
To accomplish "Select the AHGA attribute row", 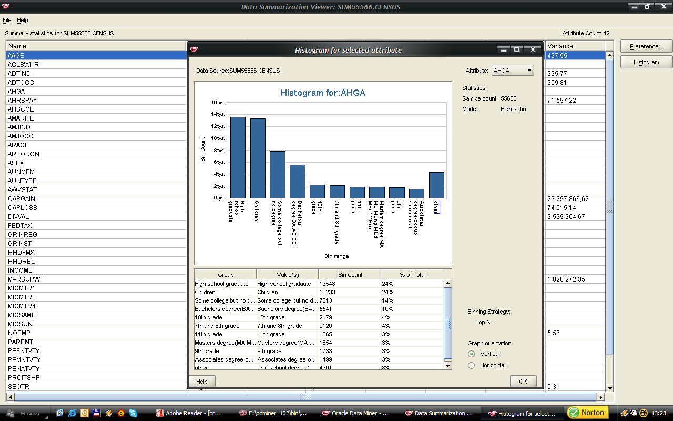I will 96,91.
